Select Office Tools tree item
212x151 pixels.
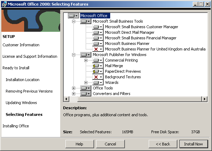103,88
